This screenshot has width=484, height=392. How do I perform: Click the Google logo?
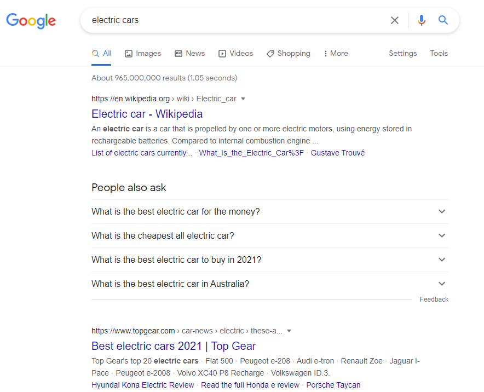(31, 21)
